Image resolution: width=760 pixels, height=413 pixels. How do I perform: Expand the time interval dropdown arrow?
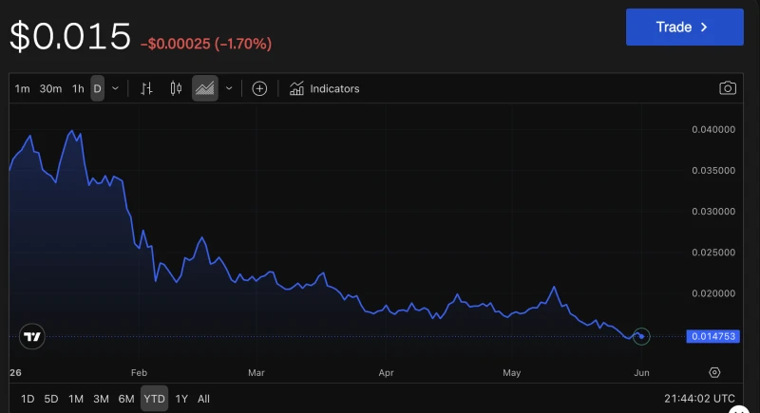point(115,88)
